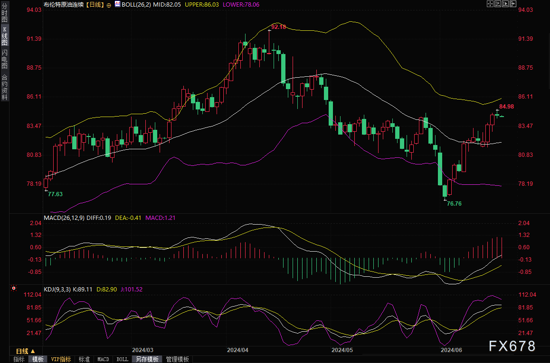Click 另存模板 to save template
Screen dimensions: 550x363
pos(147,359)
